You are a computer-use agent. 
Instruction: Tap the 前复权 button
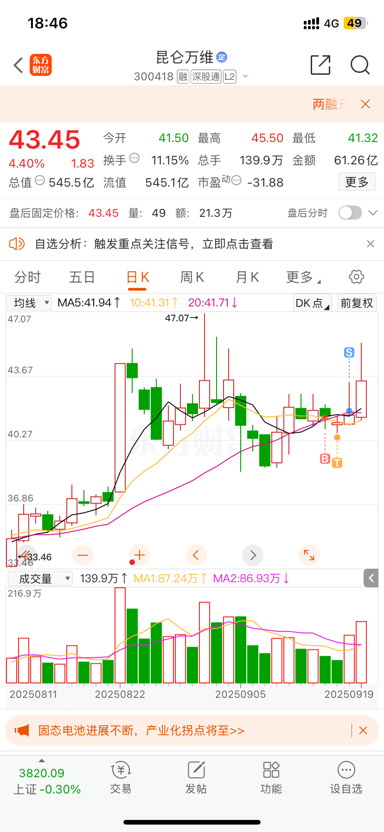click(x=357, y=303)
